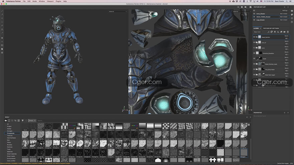Open the Settings dropdown in Texture Set List
This screenshot has height=165, width=294.
285,10
